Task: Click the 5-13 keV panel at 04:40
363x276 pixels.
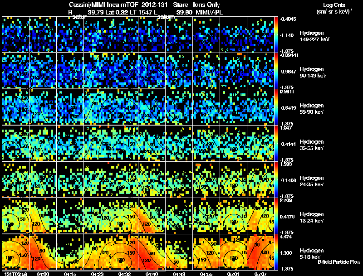Action: click(152, 252)
